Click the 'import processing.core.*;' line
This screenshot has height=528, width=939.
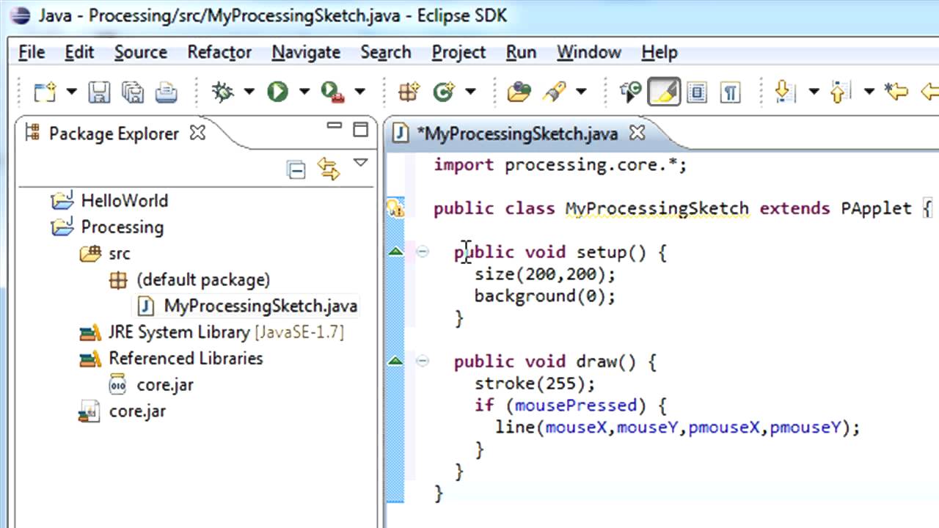[560, 165]
